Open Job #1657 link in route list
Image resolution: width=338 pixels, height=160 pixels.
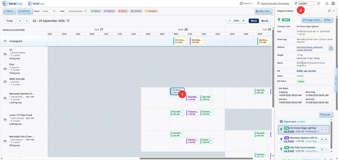[x=289, y=141]
